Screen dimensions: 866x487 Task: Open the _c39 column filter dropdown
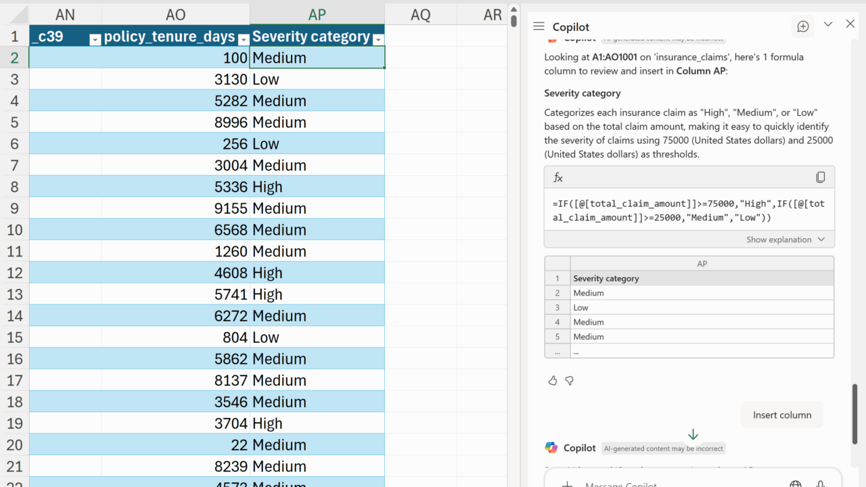tap(95, 39)
